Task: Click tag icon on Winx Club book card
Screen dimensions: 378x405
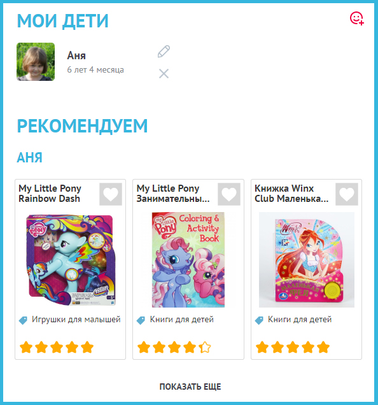Action: point(259,320)
